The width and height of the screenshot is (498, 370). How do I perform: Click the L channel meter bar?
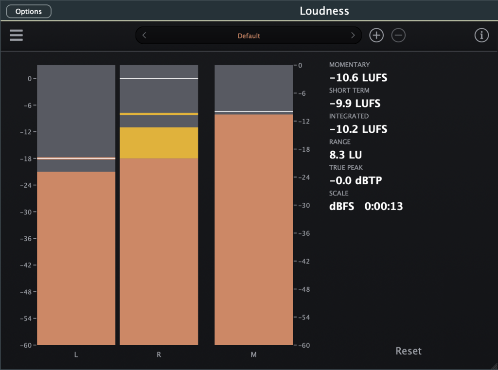(76, 205)
